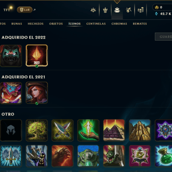The width and height of the screenshot is (172, 172).
Task: Open the Loot hammer icon
Action: click(129, 10)
